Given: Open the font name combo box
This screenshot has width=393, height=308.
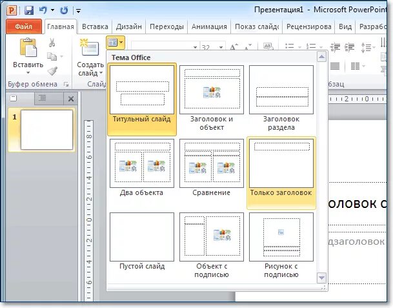Looking at the screenshot, I should pyautogui.click(x=165, y=47).
